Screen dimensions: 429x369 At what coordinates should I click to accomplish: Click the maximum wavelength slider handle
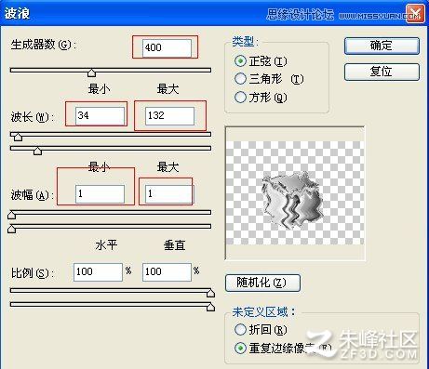tap(37, 151)
